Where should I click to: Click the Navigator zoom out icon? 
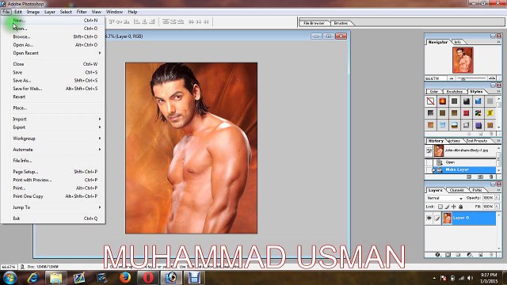pyautogui.click(x=452, y=78)
